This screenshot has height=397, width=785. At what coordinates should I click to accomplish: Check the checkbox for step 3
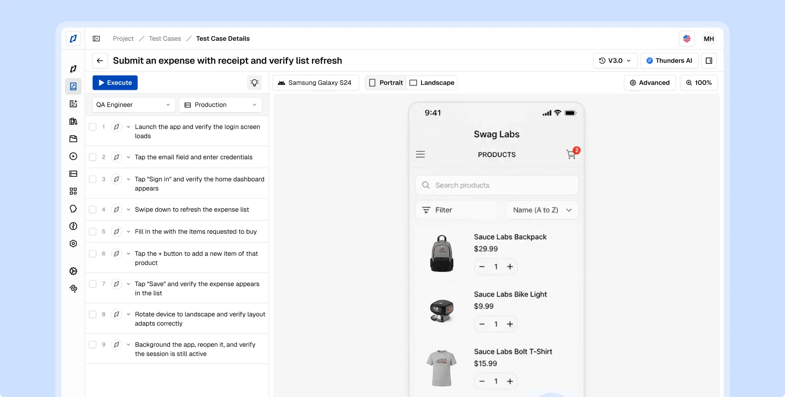pyautogui.click(x=93, y=179)
